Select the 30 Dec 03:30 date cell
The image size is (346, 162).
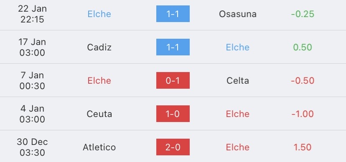[x=32, y=147]
